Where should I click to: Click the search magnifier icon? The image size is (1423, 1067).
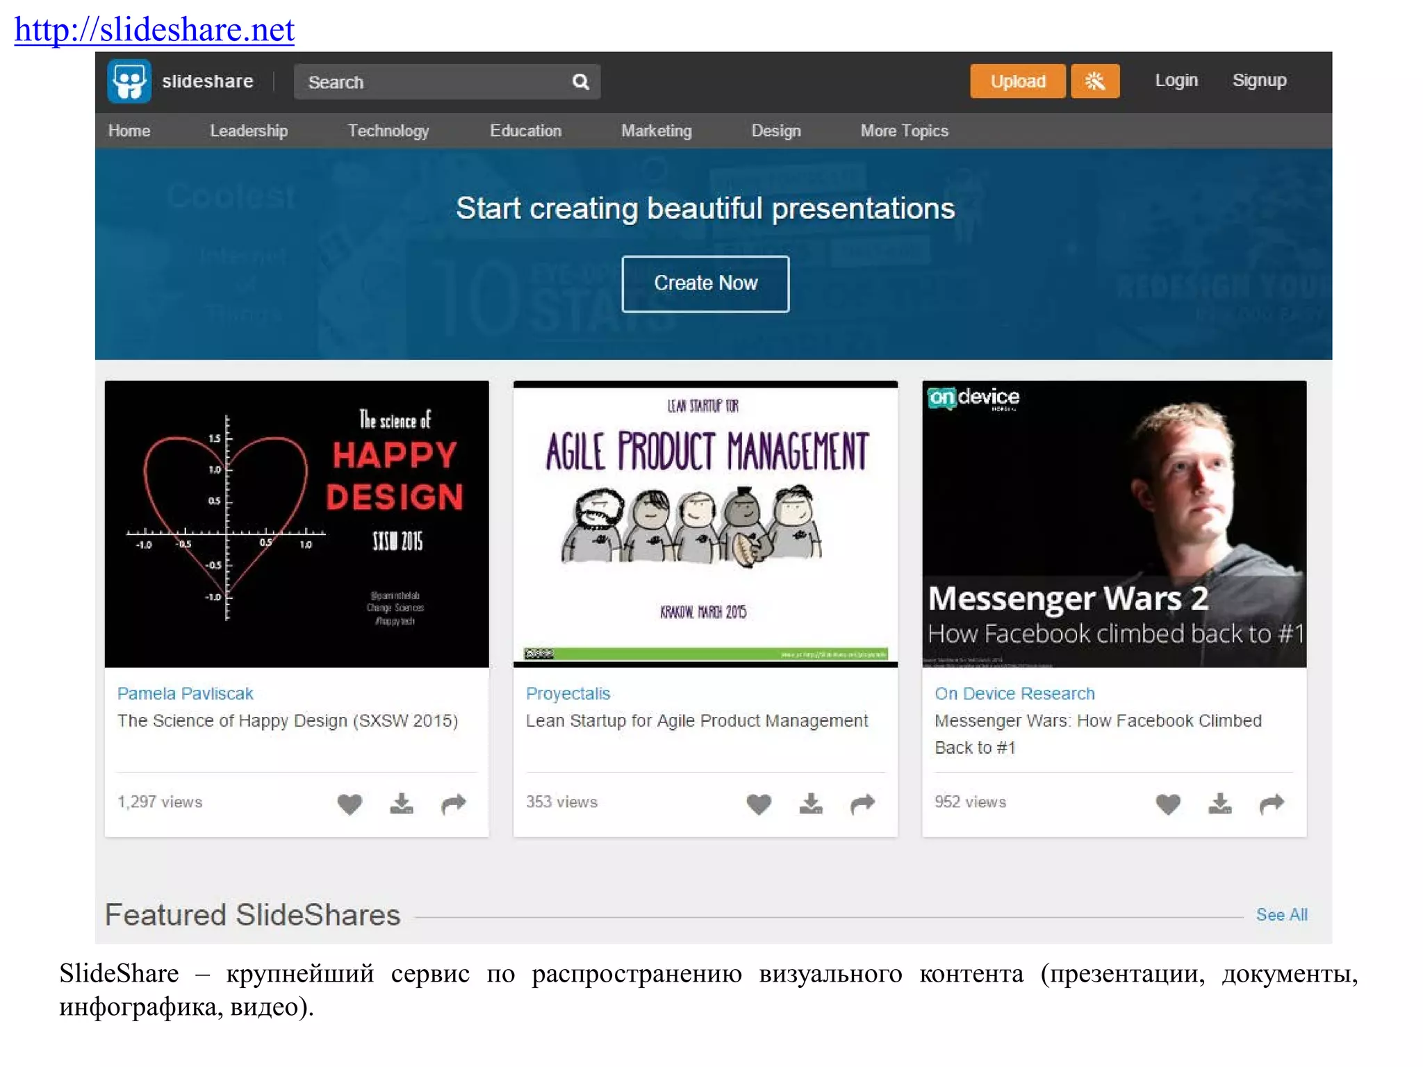pos(580,82)
